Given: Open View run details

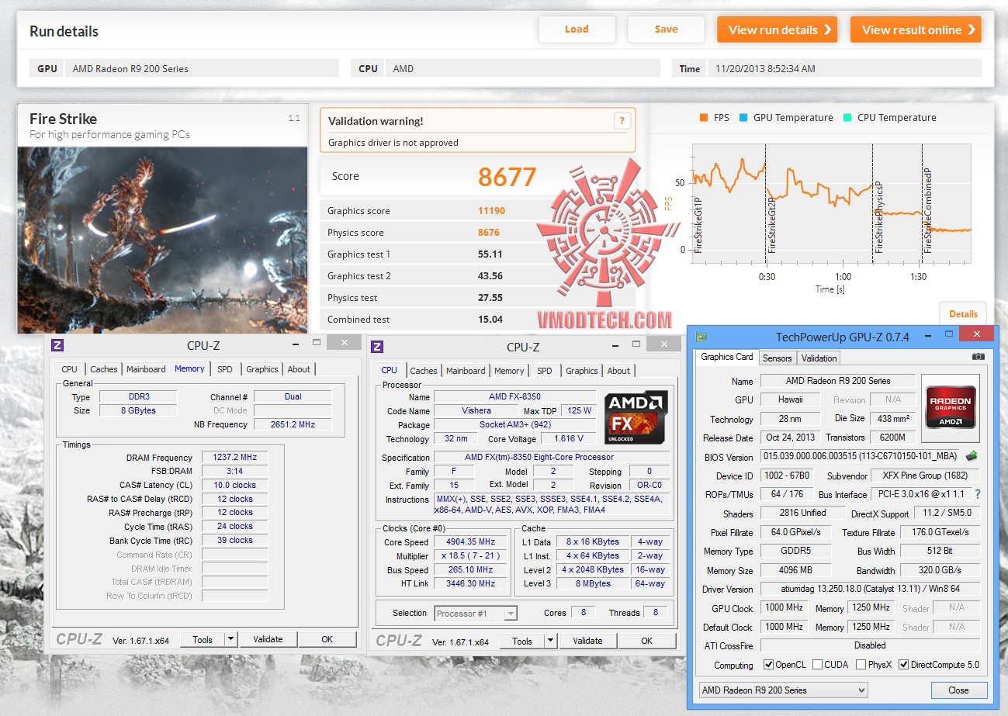Looking at the screenshot, I should (778, 29).
